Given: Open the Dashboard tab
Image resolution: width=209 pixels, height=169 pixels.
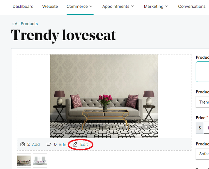Looking at the screenshot, I should pos(23,7).
